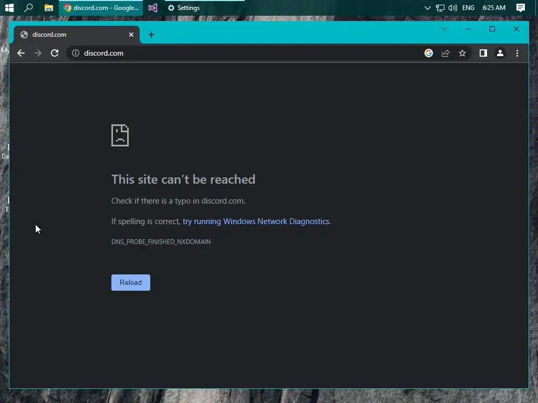Viewport: 538px width, 403px height.
Task: Open the Action Center notification icon
Action: point(521,7)
